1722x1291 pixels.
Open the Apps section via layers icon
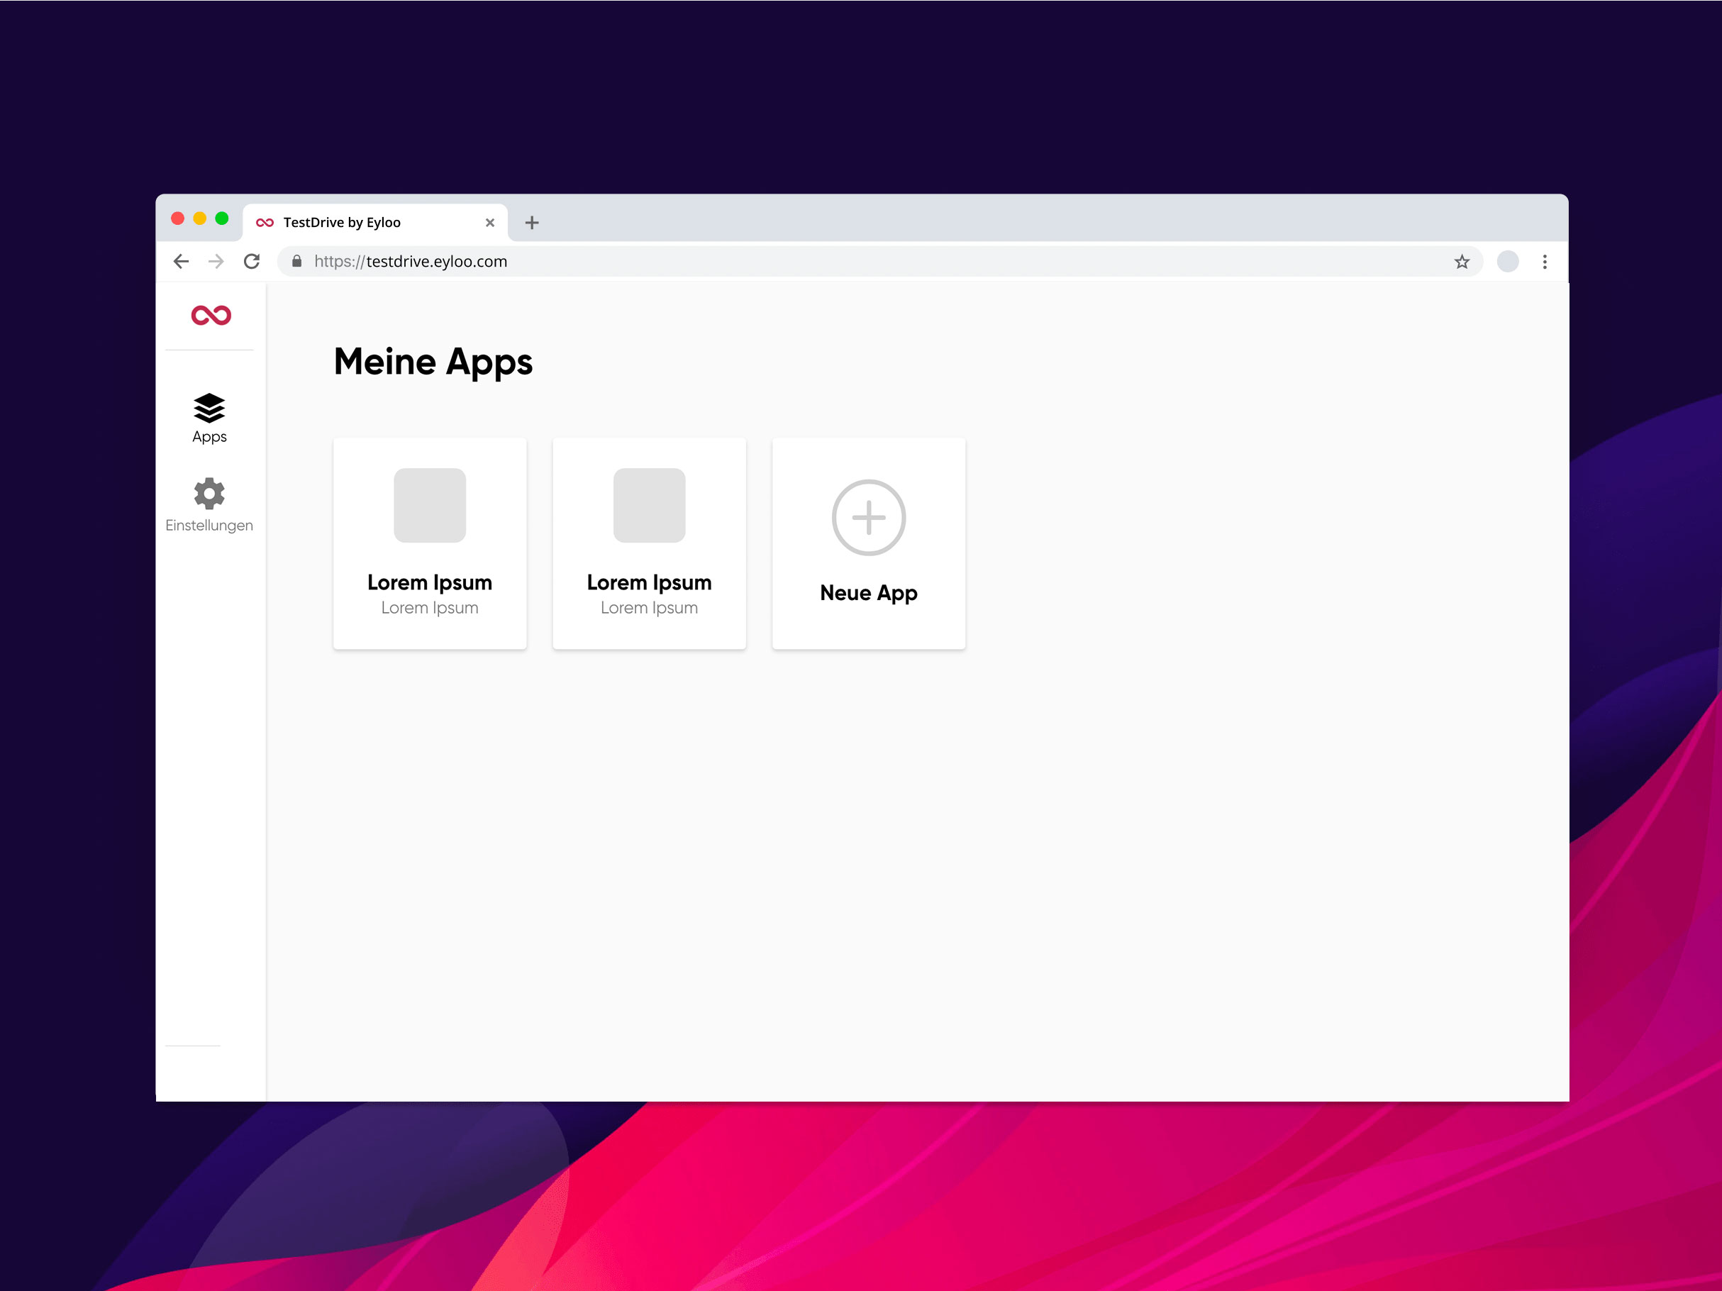[x=209, y=408]
